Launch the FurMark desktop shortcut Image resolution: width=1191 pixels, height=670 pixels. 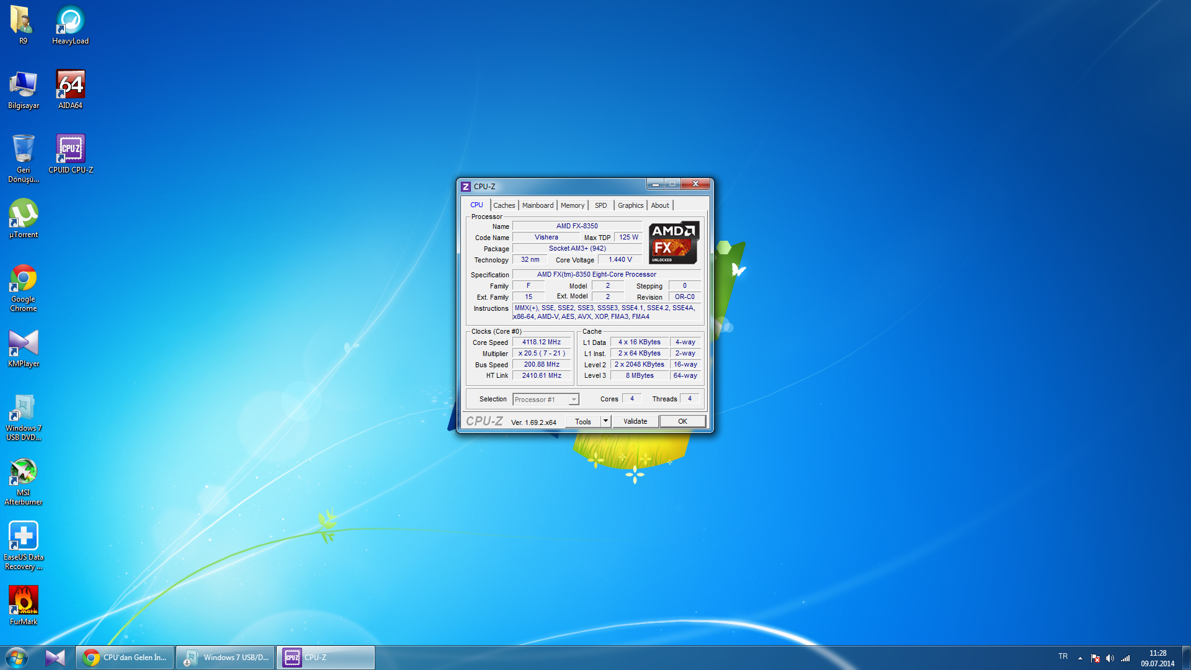pos(23,605)
